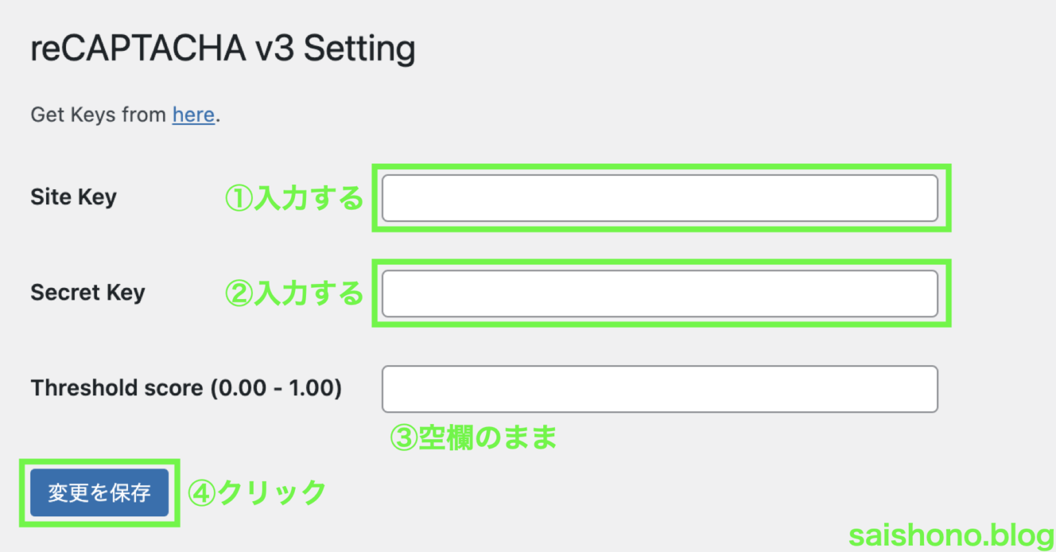Click the ④クリック annotation near the button
Image resolution: width=1056 pixels, height=552 pixels.
pyautogui.click(x=257, y=491)
